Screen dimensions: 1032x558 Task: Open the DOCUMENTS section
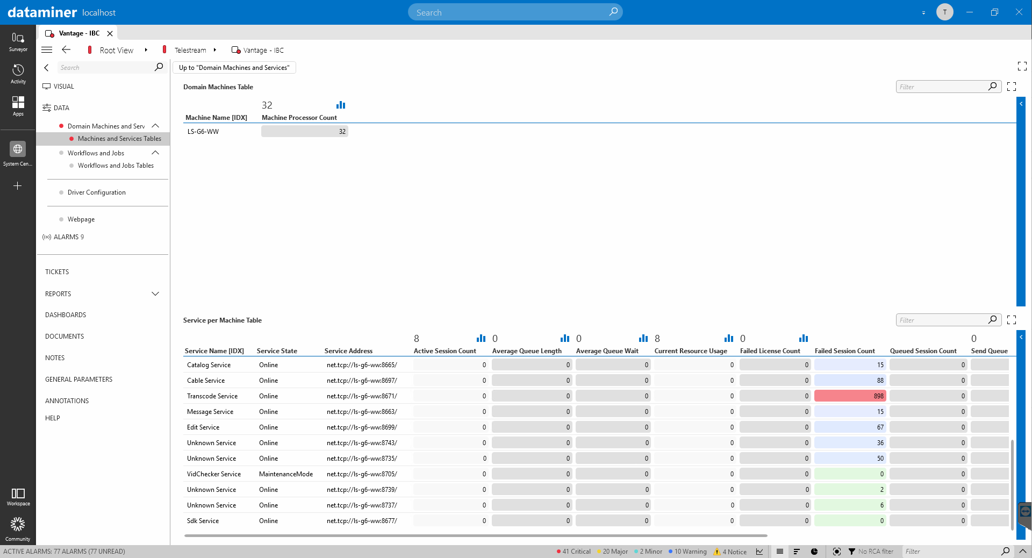pyautogui.click(x=64, y=337)
